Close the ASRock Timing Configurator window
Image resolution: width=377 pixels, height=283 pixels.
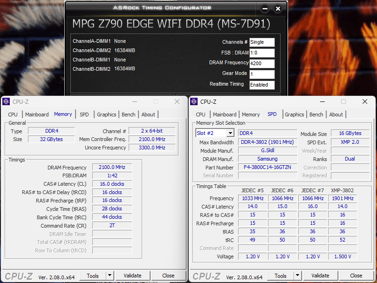click(x=278, y=9)
